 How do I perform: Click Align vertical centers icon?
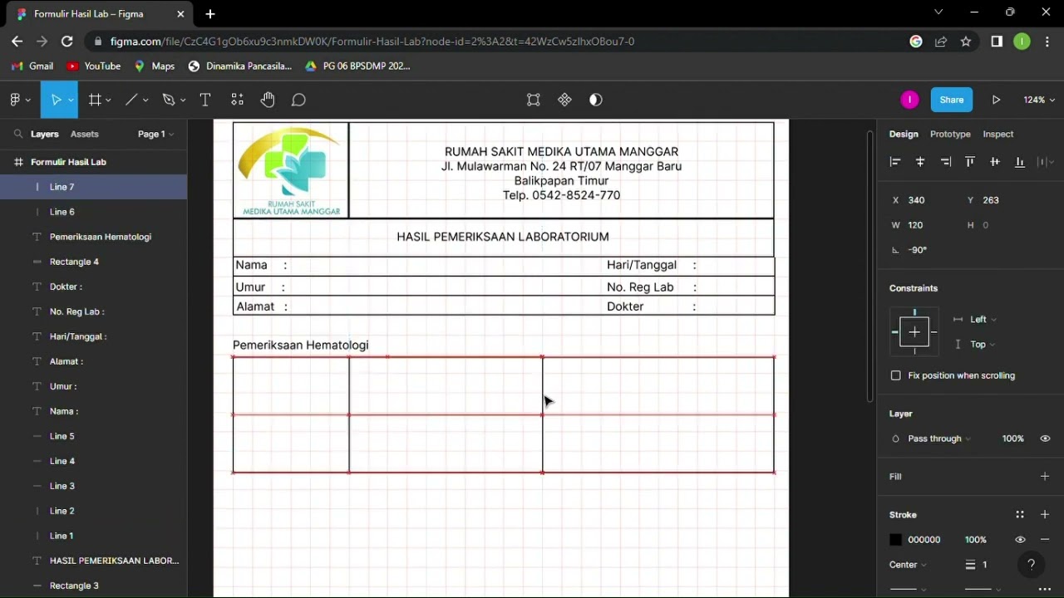tap(995, 162)
